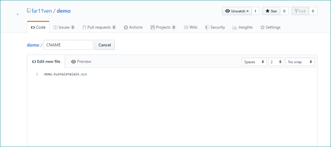This screenshot has height=147, width=331.
Task: View watchers count of 1
Action: coord(255,11)
